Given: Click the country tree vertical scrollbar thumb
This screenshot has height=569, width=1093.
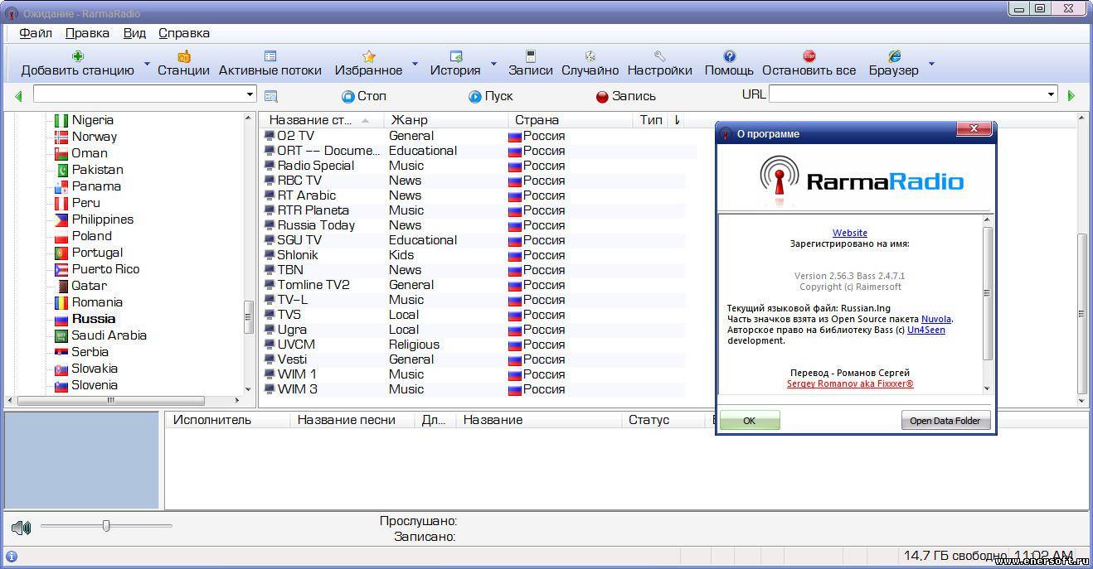Looking at the screenshot, I should pos(248,317).
